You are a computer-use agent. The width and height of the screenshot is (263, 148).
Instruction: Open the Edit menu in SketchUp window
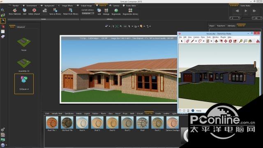tap(185, 37)
